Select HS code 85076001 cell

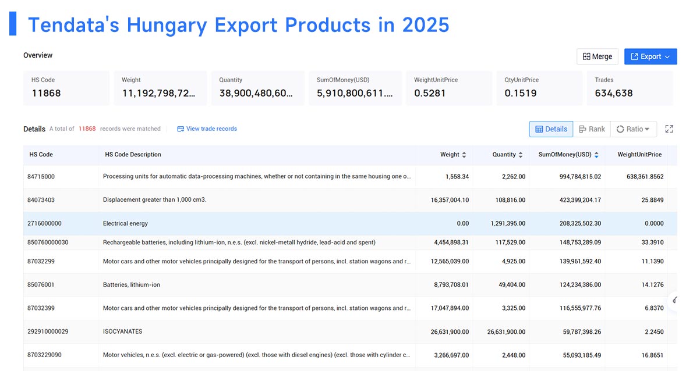(x=41, y=284)
